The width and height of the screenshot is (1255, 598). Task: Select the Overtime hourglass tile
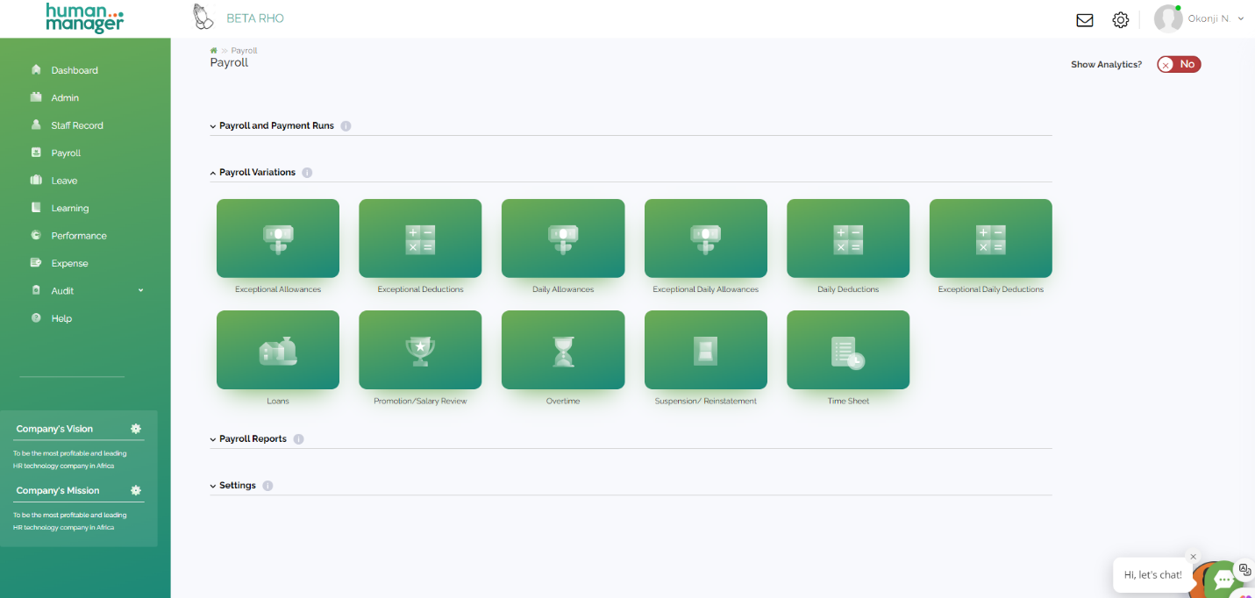(562, 351)
